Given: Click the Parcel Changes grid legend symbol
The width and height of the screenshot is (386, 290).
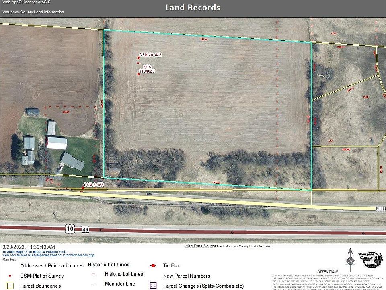Looking at the screenshot, I should click(153, 286).
